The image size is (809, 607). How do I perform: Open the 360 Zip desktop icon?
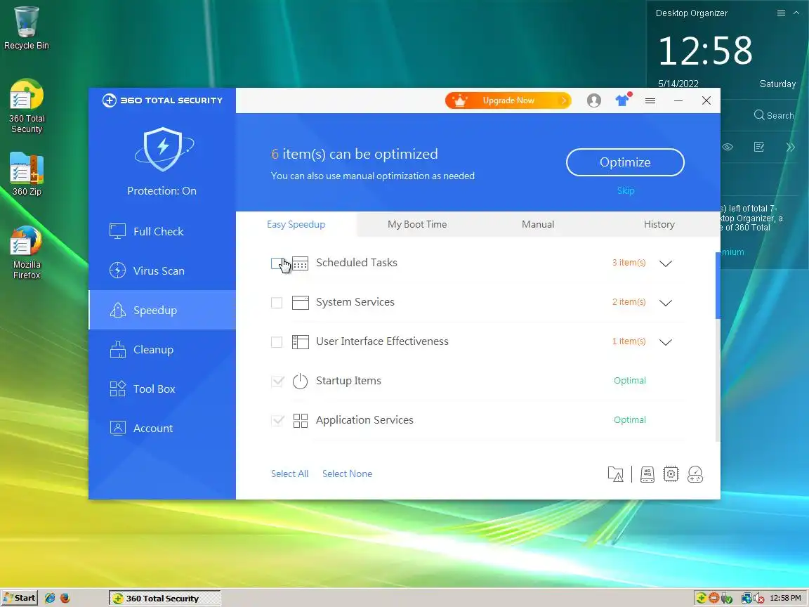coord(26,174)
